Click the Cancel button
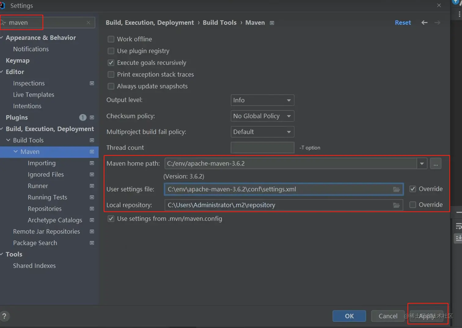Viewport: 462px width, 328px height. coord(388,316)
